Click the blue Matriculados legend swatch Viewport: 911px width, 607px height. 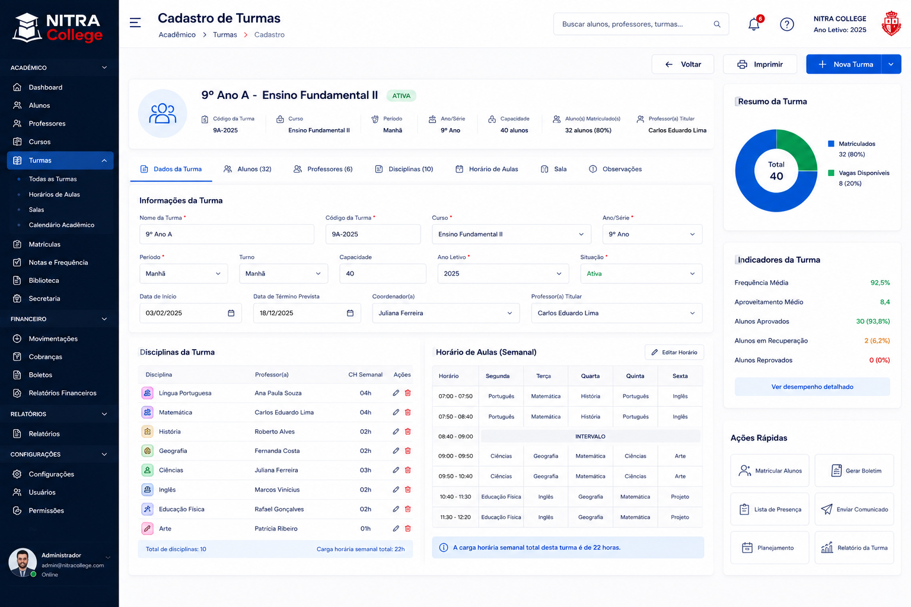(831, 144)
